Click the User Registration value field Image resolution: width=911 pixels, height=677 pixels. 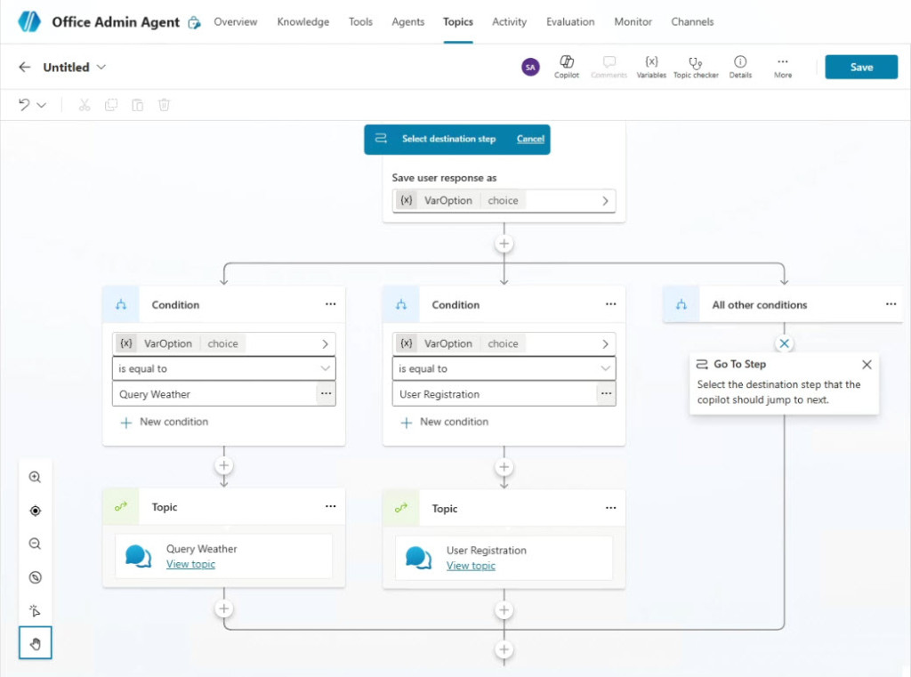pyautogui.click(x=495, y=394)
